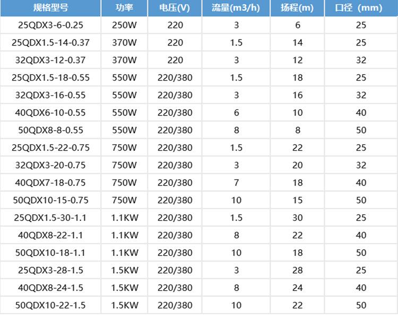Select power cell of 40QDX8-22-1.1 row
This screenshot has height=319, width=398.
click(124, 236)
